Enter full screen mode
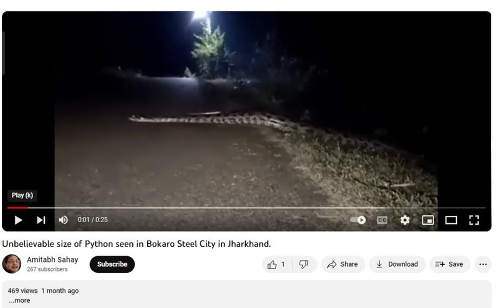Viewport: 496px width, 308px height. click(x=474, y=220)
